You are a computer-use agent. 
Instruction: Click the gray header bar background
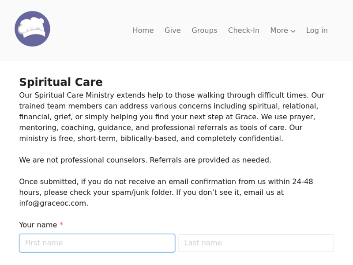pyautogui.click(x=176, y=54)
